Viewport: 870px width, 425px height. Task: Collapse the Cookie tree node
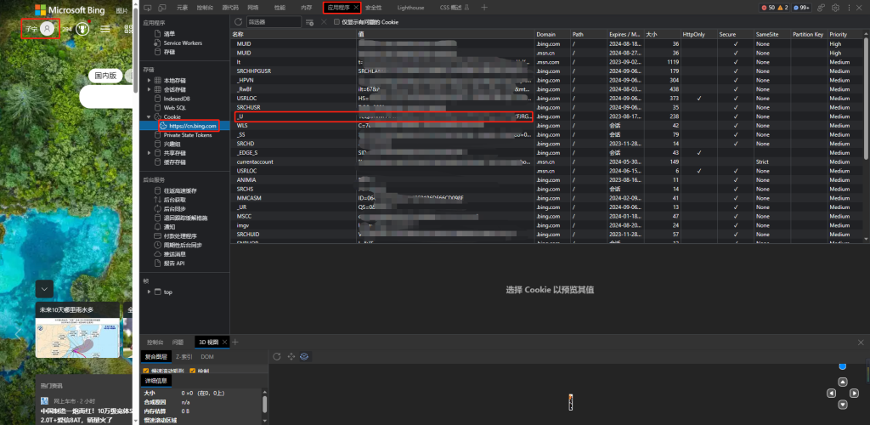150,117
